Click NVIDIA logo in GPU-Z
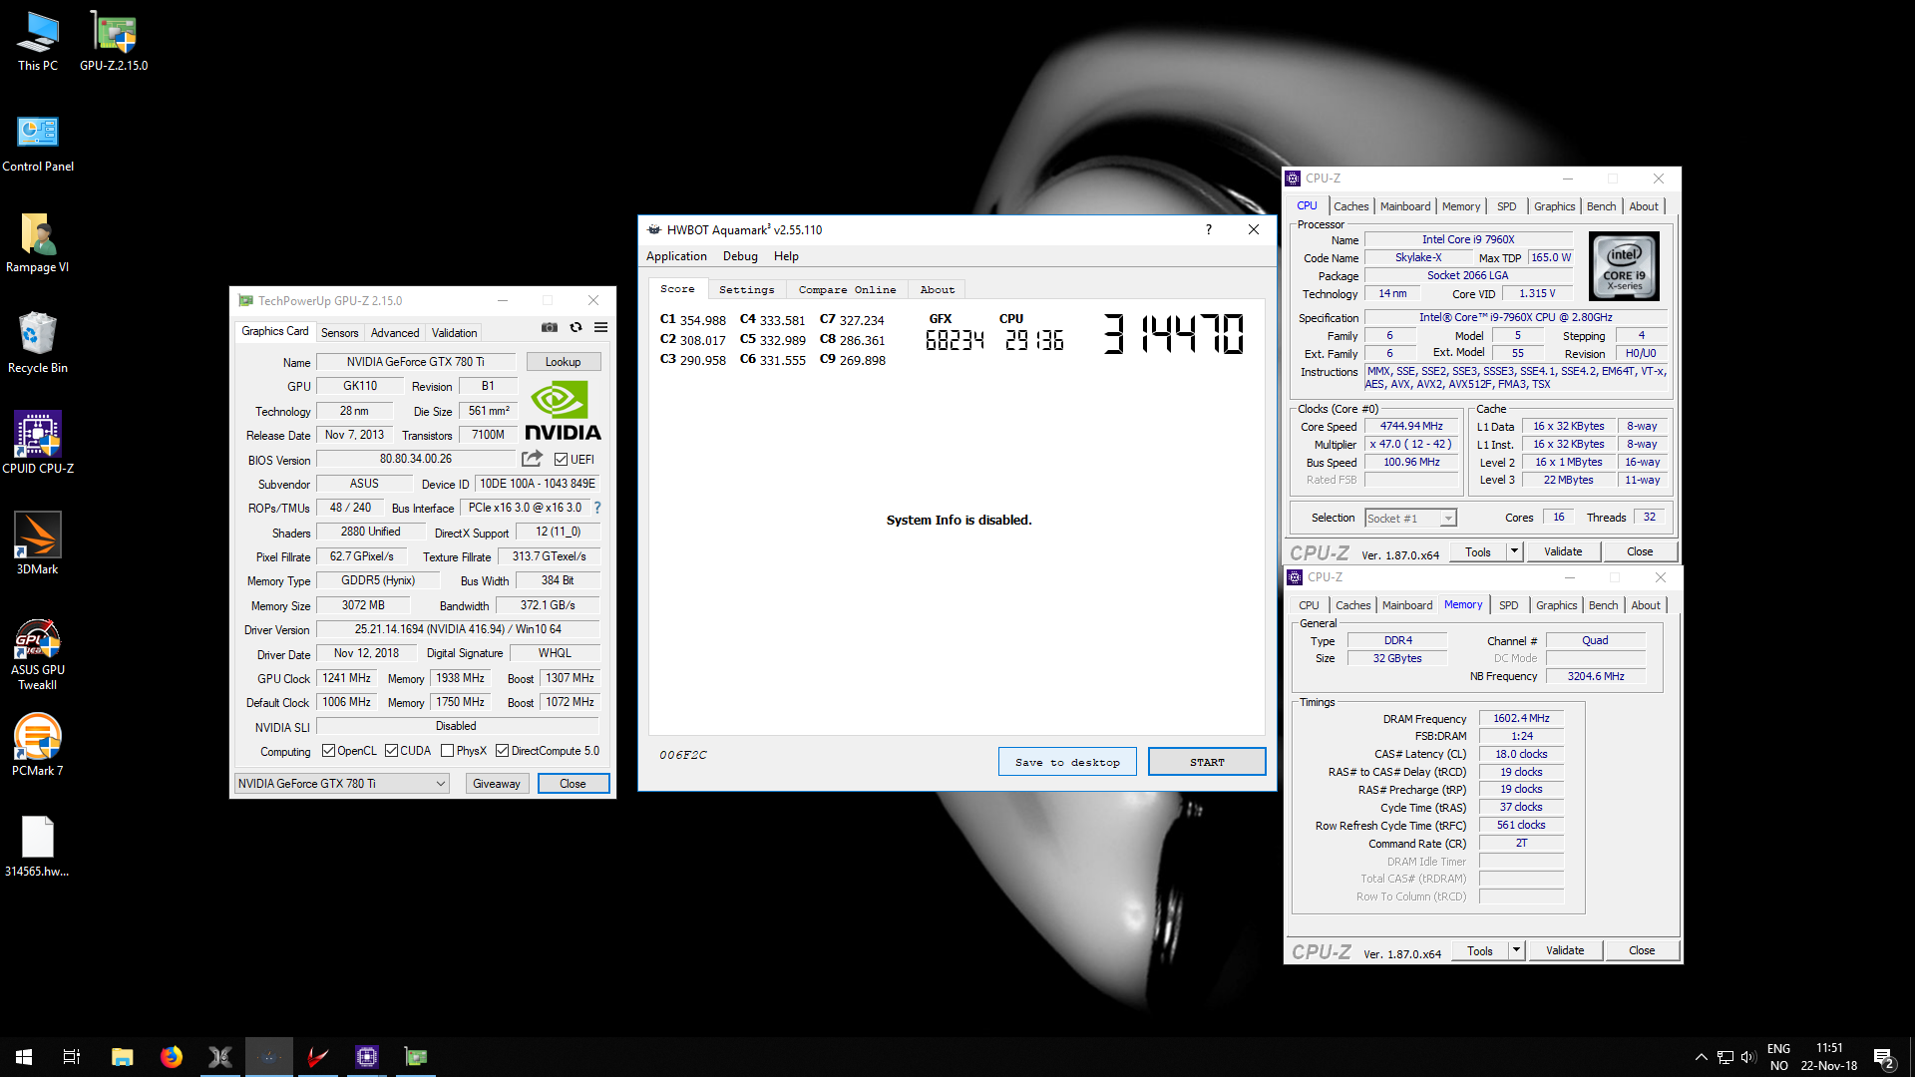This screenshot has width=1915, height=1077. [x=563, y=411]
